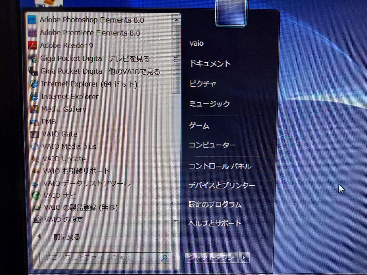The image size is (367, 275).
Task: Open コンピューター from the right pane
Action: point(212,145)
